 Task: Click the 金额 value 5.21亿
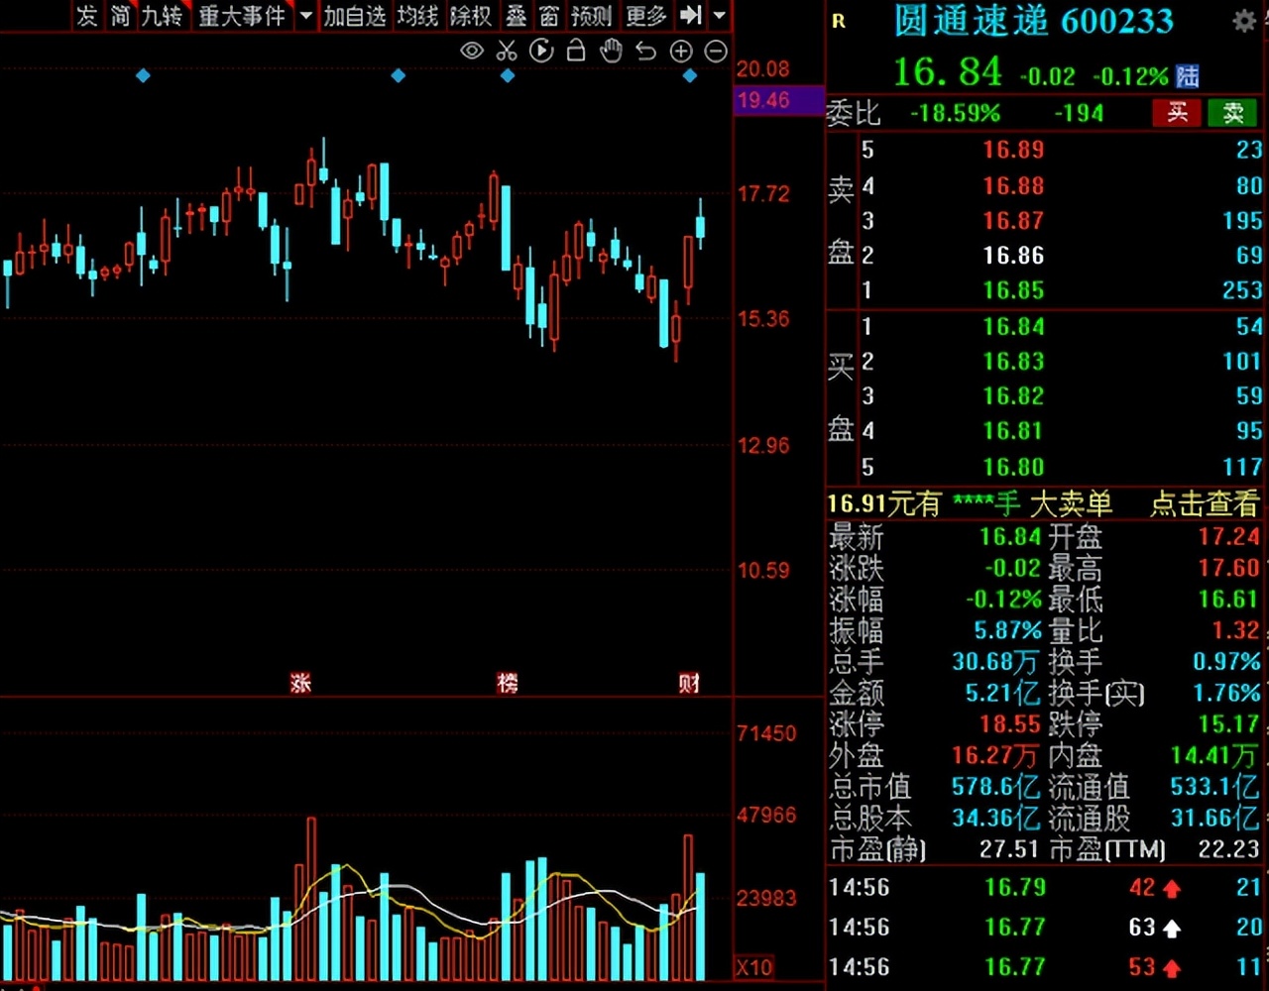(x=1003, y=693)
